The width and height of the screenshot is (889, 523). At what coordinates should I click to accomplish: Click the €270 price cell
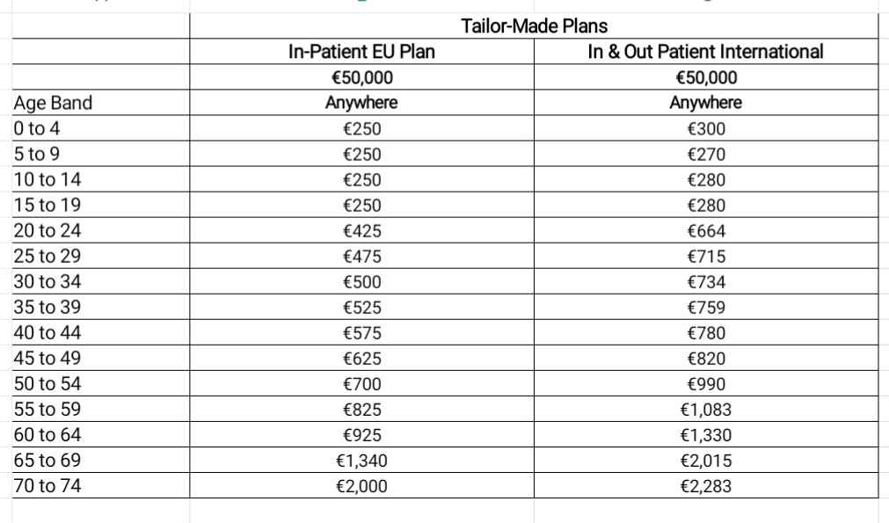coord(705,155)
